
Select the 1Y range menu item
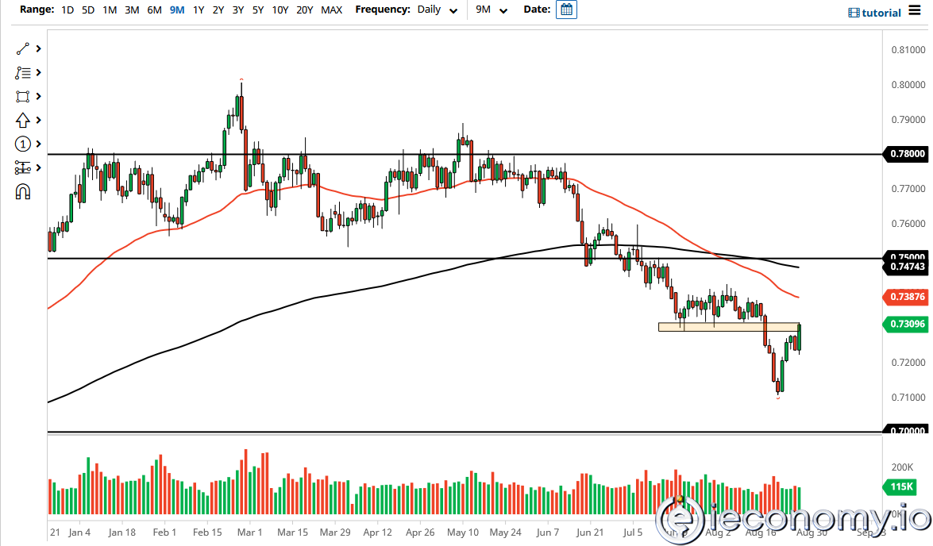point(199,10)
